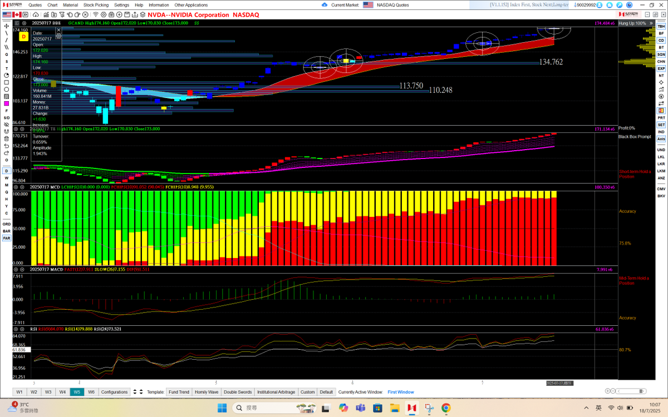
Task: Toggle hide drawings eye-slash icon
Action: pyautogui.click(x=7, y=124)
